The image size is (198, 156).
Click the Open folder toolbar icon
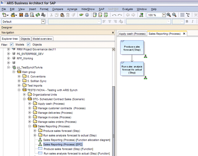(x=13, y=15)
